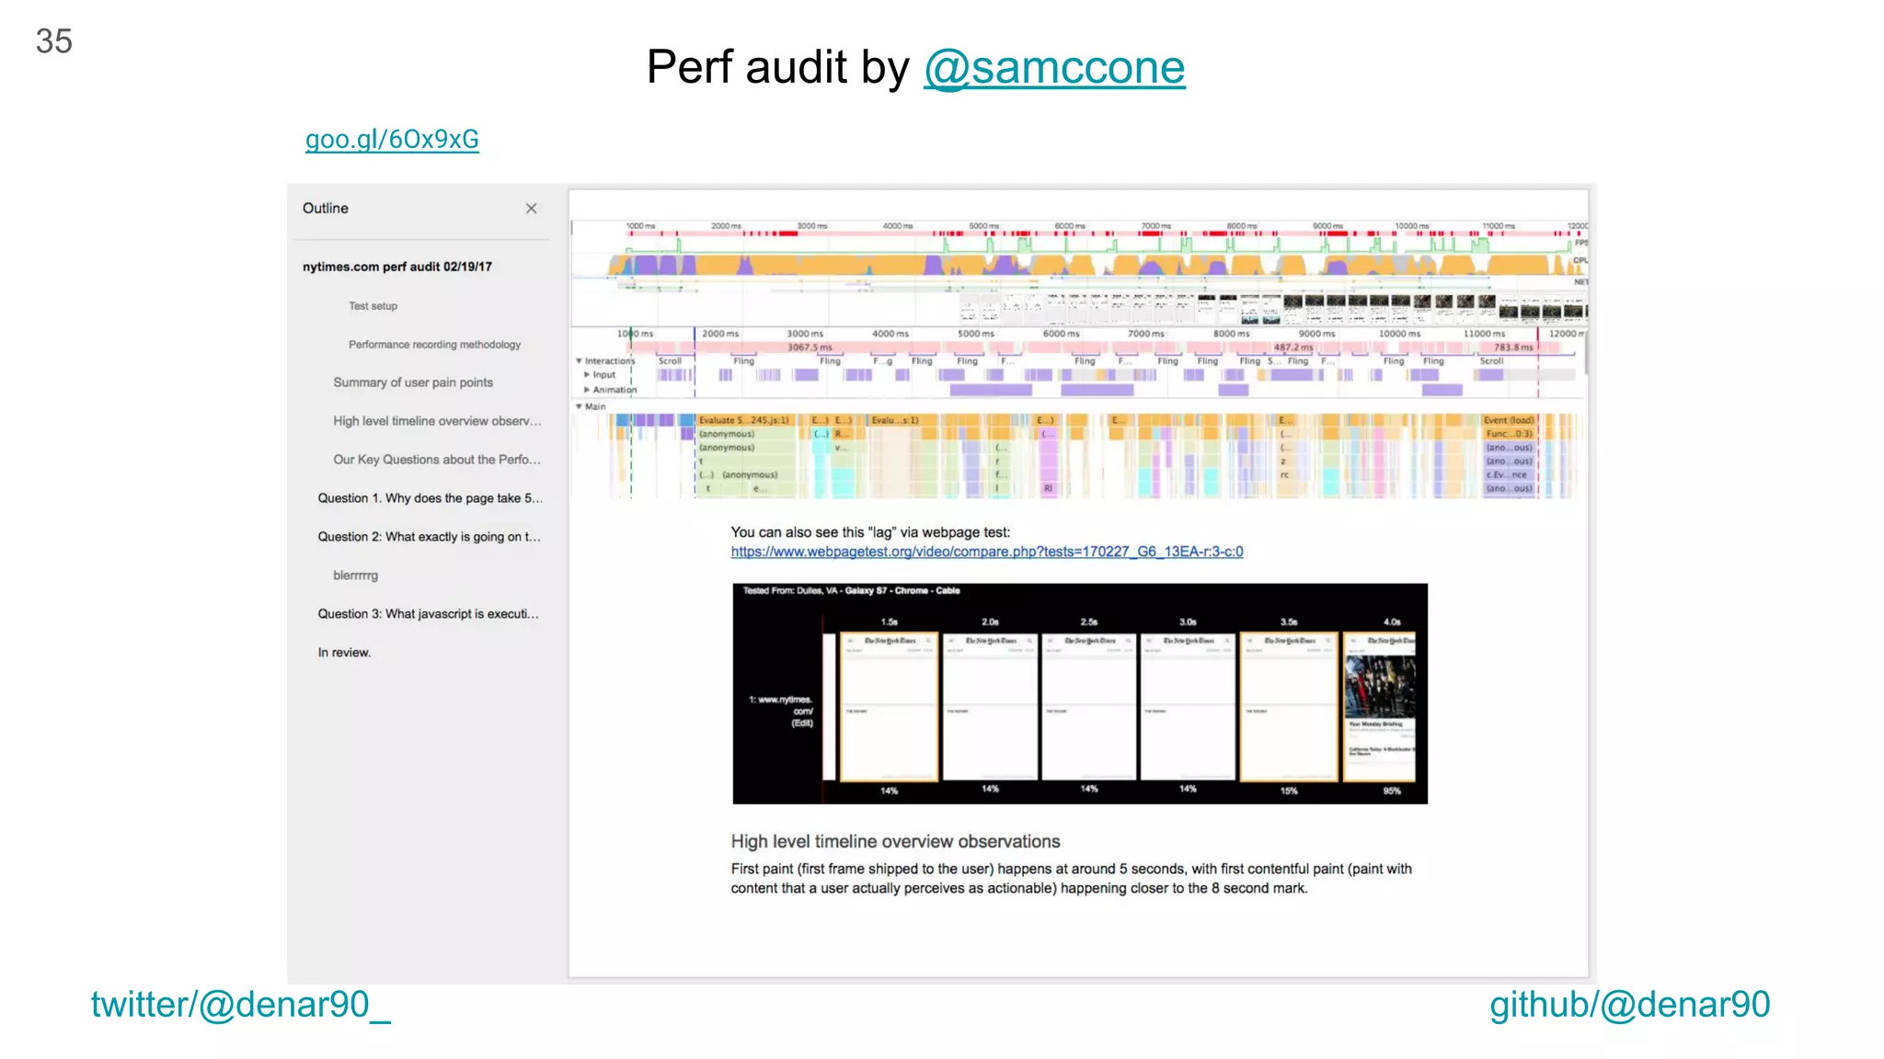The image size is (1884, 1059).
Task: Jump to Summary of user pain points
Action: 413,382
